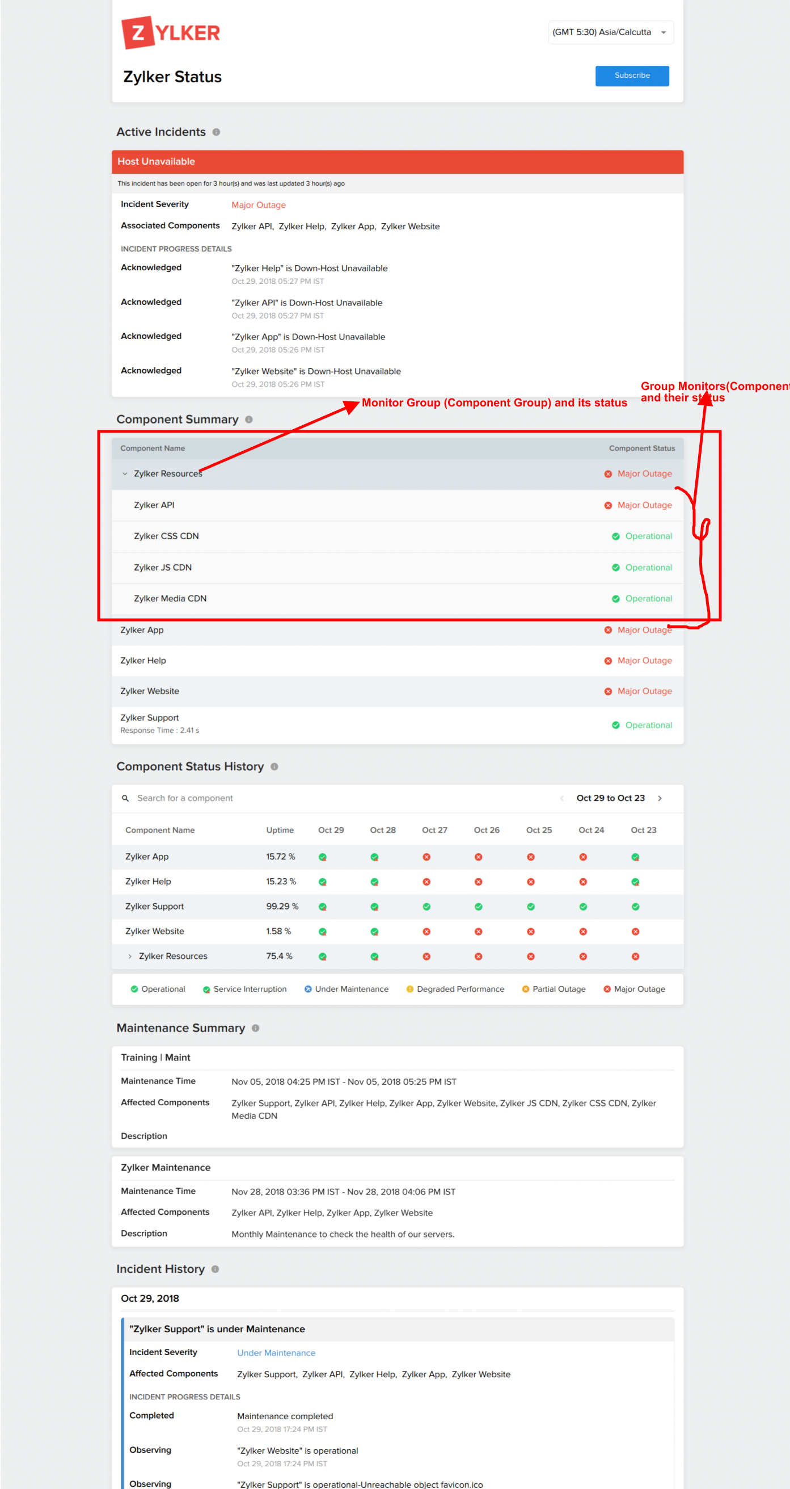This screenshot has width=790, height=1489.
Task: Click info icon beside Component Summary
Action: point(249,419)
